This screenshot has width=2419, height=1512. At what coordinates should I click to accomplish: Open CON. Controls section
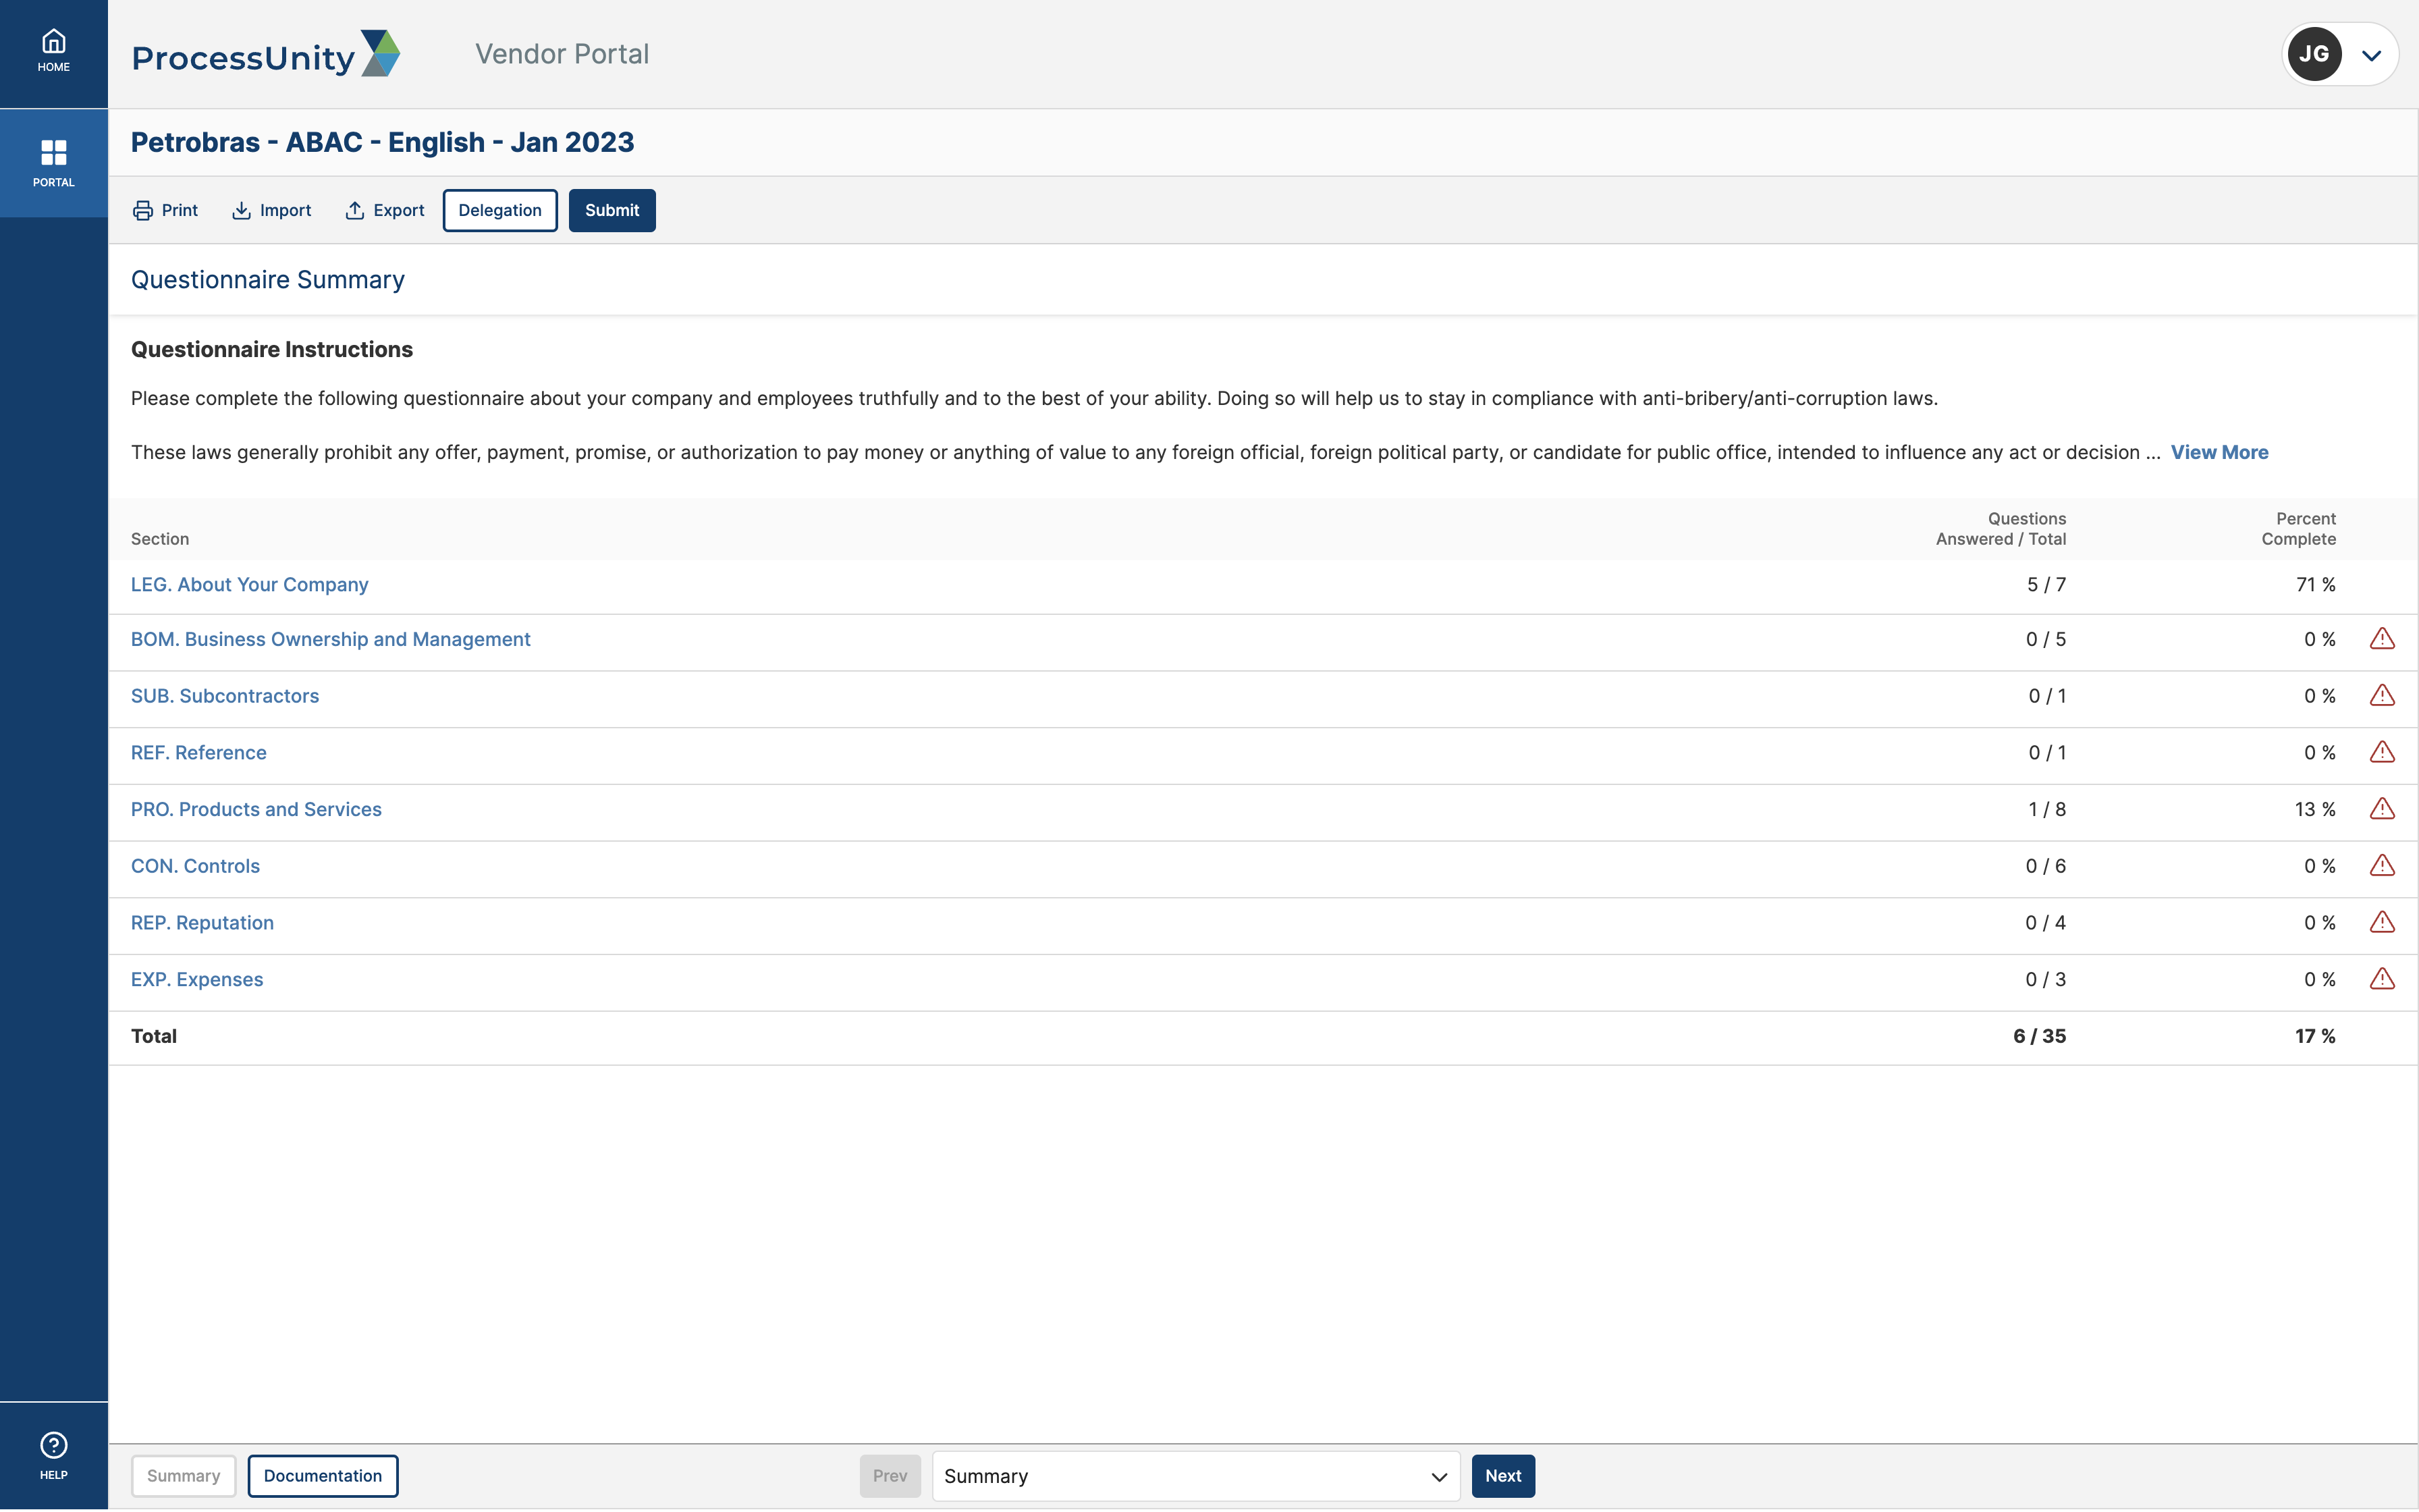point(195,866)
